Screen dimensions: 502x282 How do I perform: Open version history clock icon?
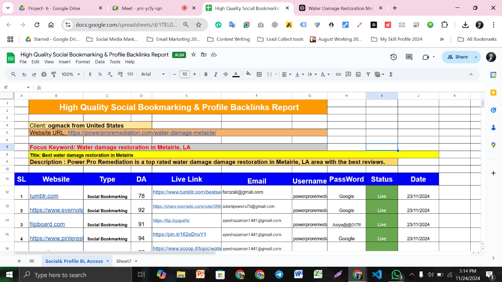[x=393, y=57]
